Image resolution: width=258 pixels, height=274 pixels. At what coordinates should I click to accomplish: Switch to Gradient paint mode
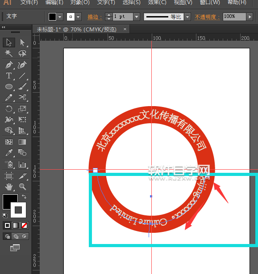pyautogui.click(x=16, y=225)
